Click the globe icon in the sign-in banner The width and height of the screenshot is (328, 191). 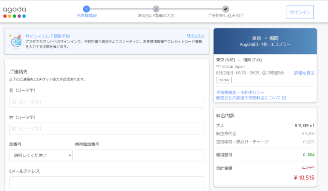click(16, 41)
